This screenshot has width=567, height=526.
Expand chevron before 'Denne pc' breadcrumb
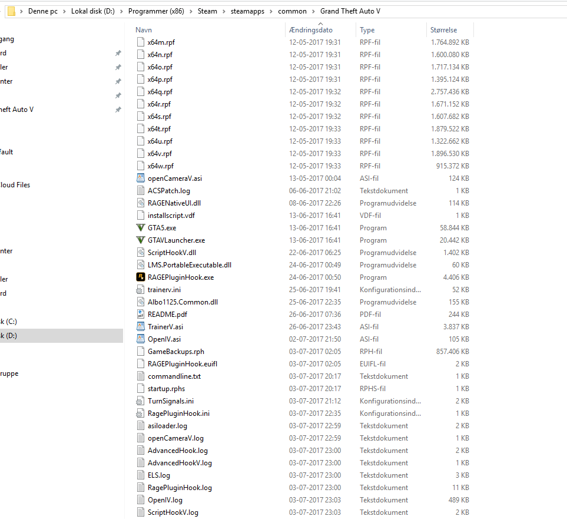[x=21, y=11]
